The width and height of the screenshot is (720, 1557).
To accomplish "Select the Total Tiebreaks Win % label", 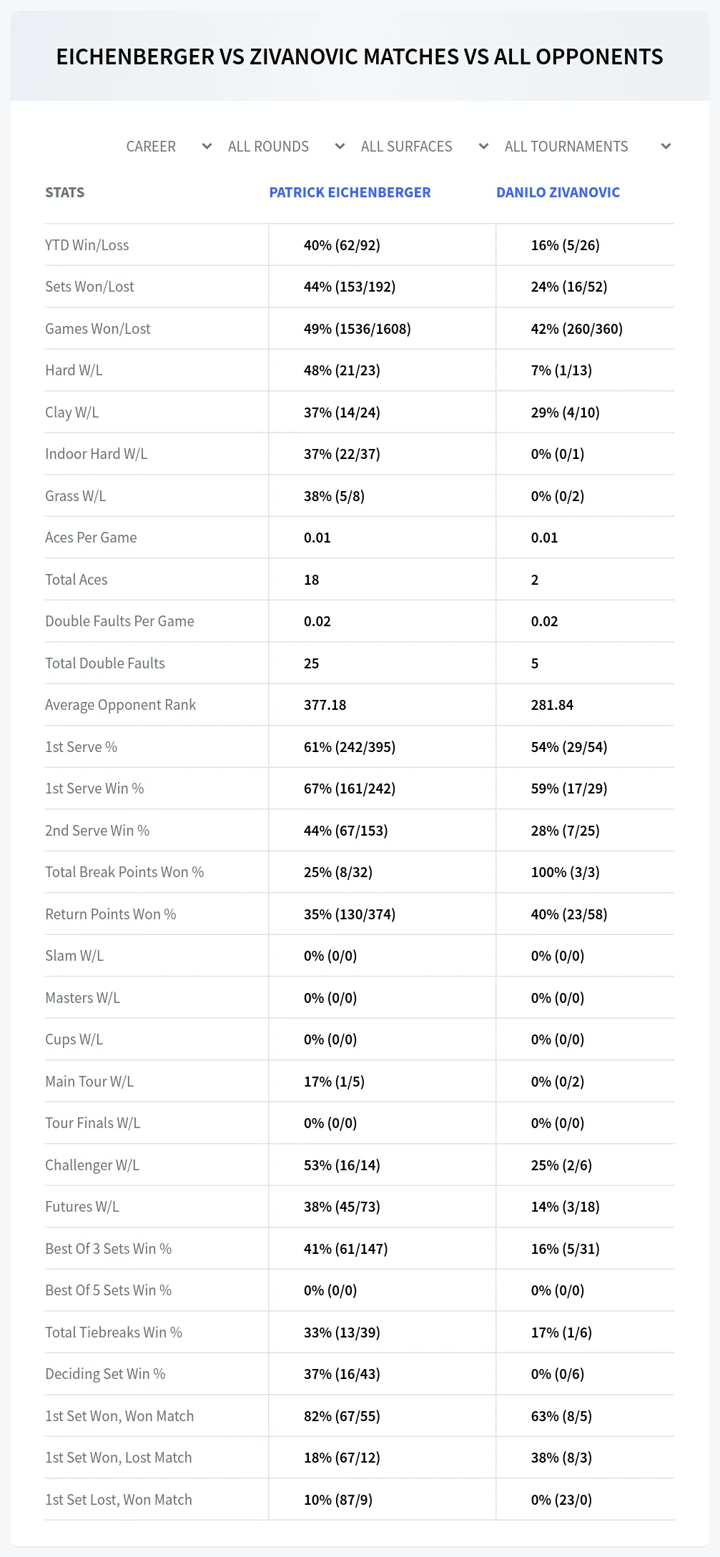I will point(114,1333).
